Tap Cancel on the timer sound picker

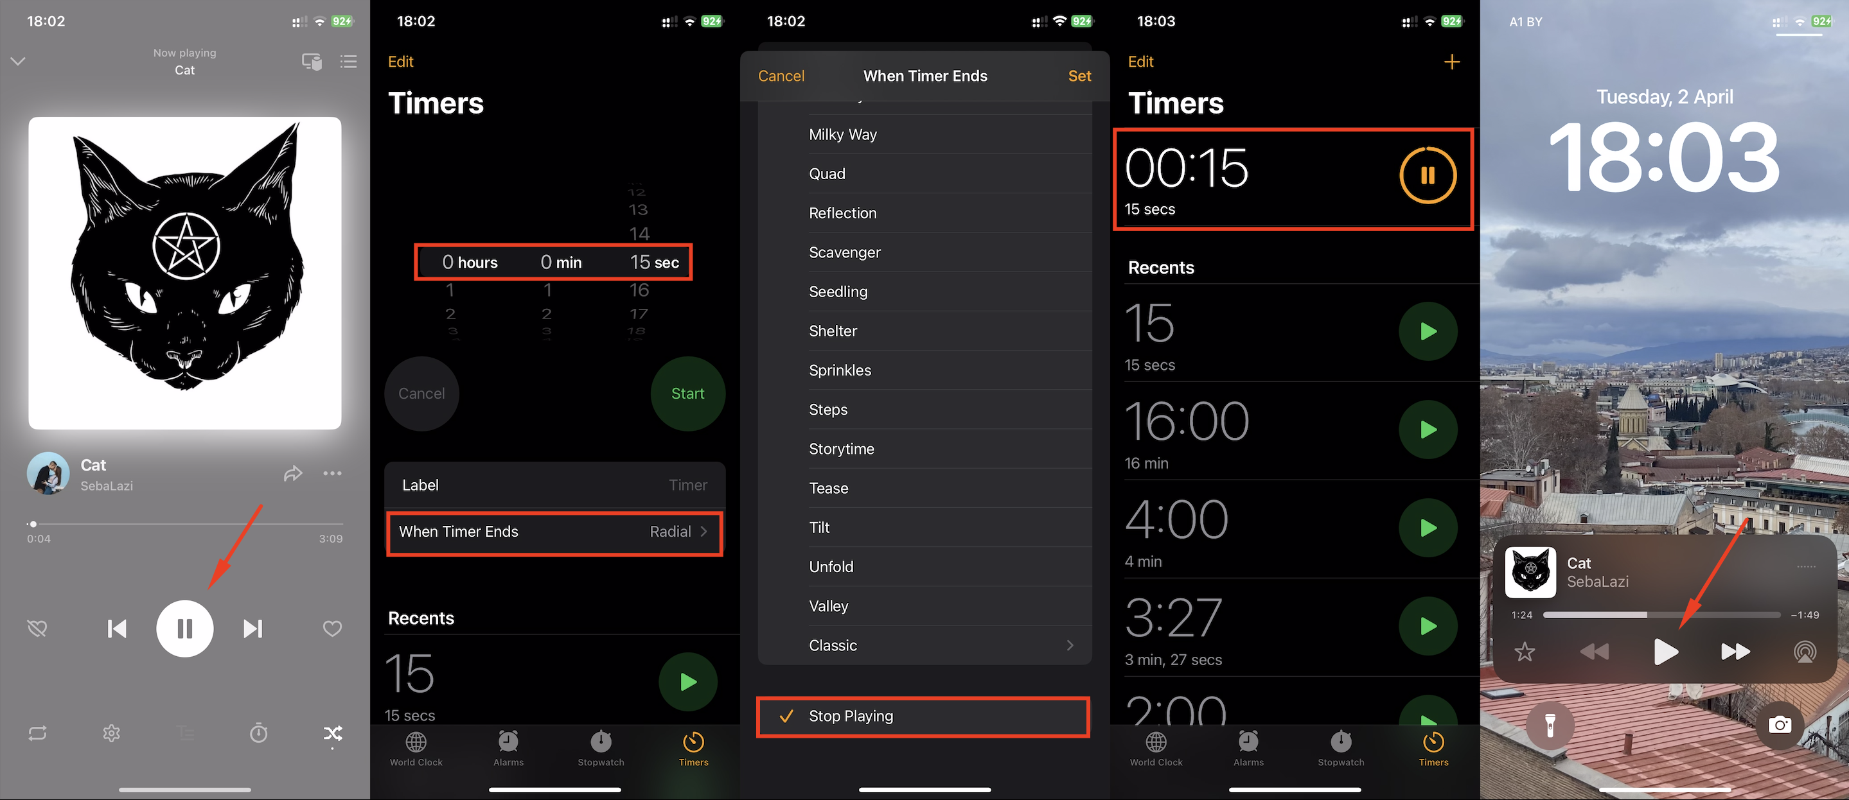tap(781, 75)
